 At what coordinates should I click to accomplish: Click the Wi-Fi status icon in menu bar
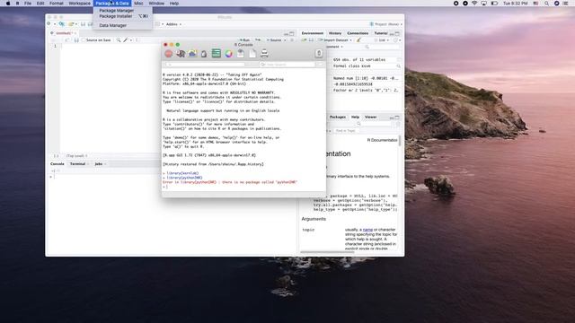(x=474, y=4)
